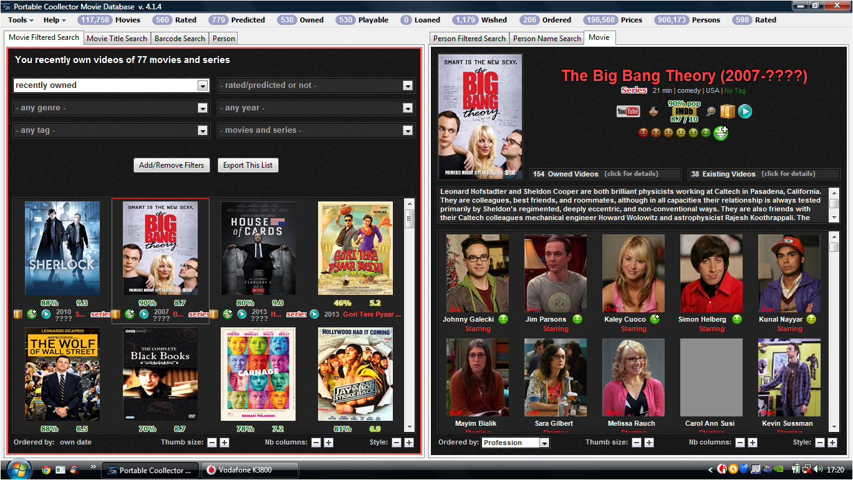Open the 'movies and series' dropdown
Screen dimensions: 853x480
408,130
